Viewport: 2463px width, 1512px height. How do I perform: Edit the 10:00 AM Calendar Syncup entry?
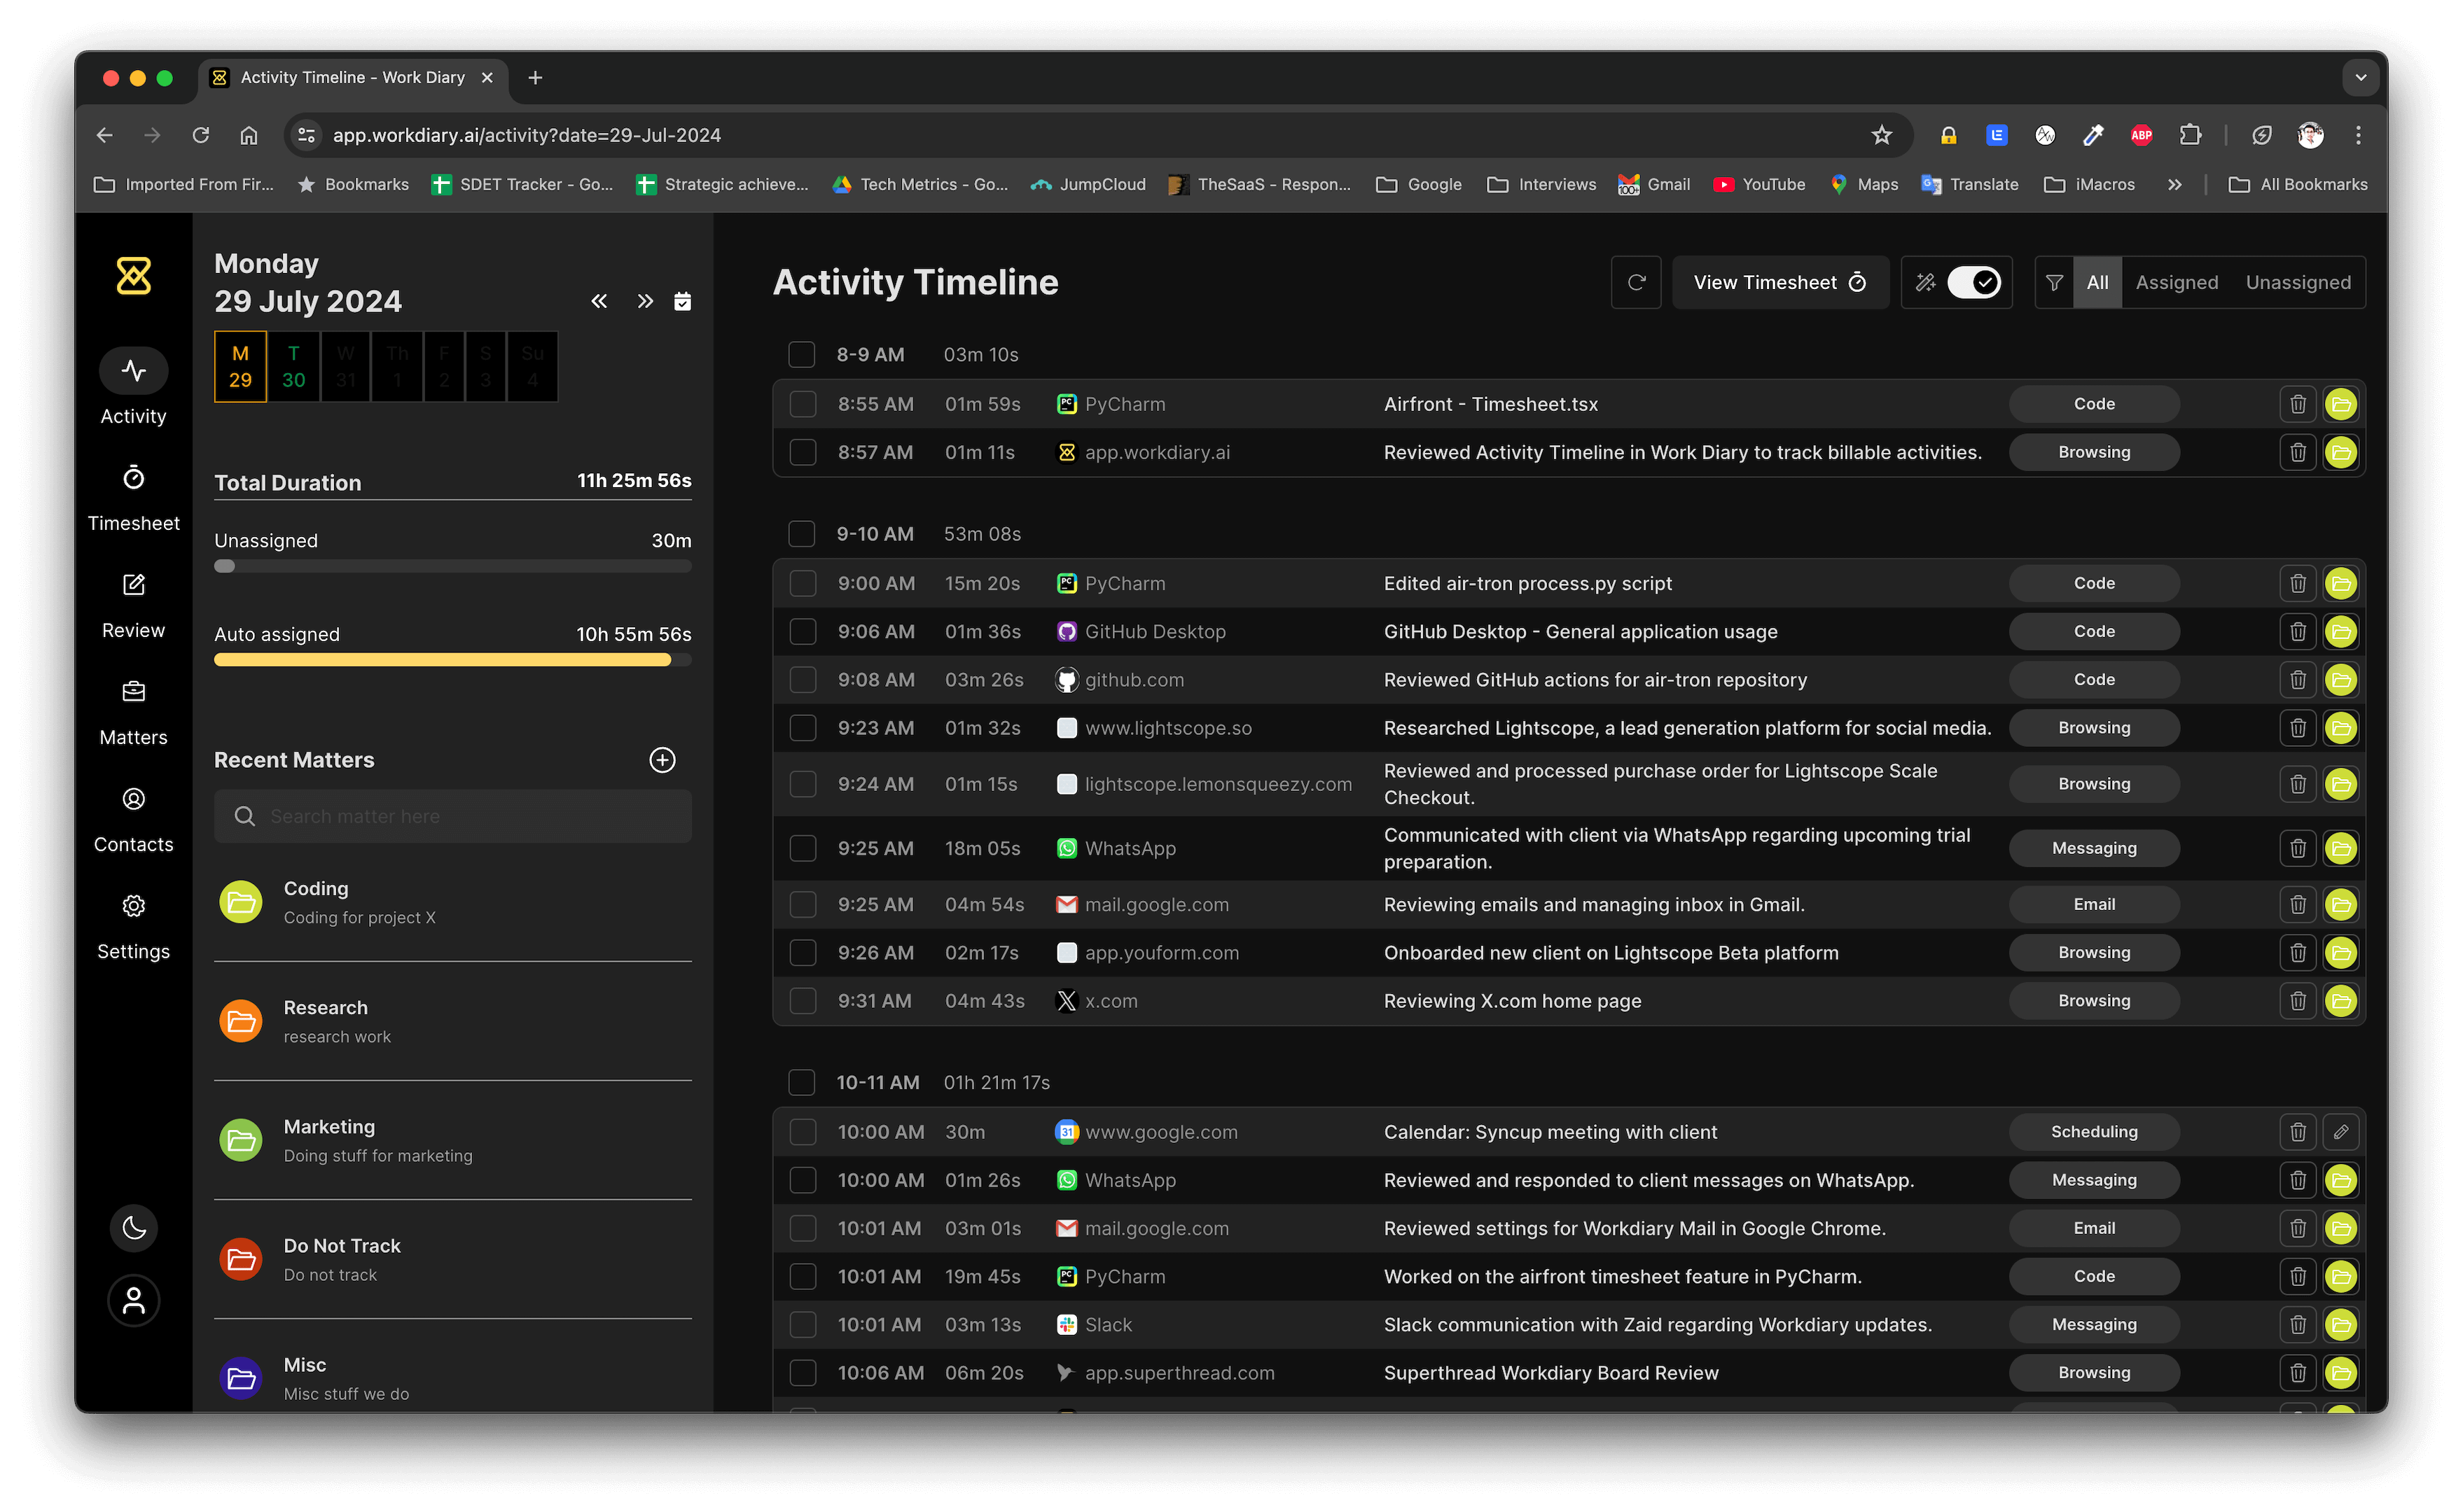(x=2341, y=1132)
